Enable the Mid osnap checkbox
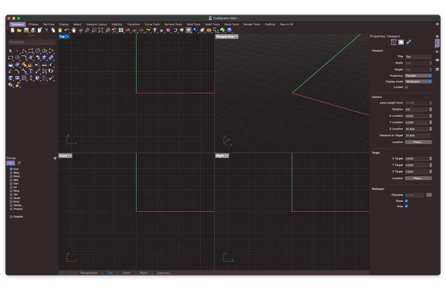 (11, 180)
